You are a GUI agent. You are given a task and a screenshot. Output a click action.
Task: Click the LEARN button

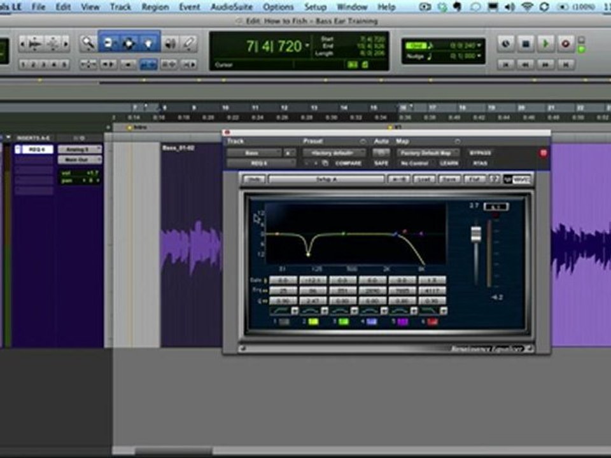[449, 163]
